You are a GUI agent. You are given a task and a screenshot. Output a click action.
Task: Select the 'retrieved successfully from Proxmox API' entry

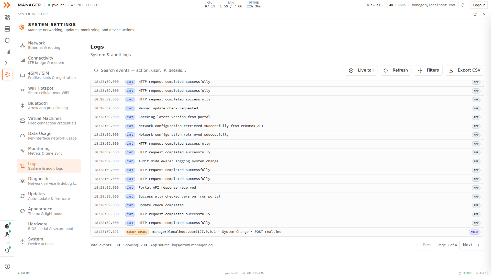click(x=287, y=126)
